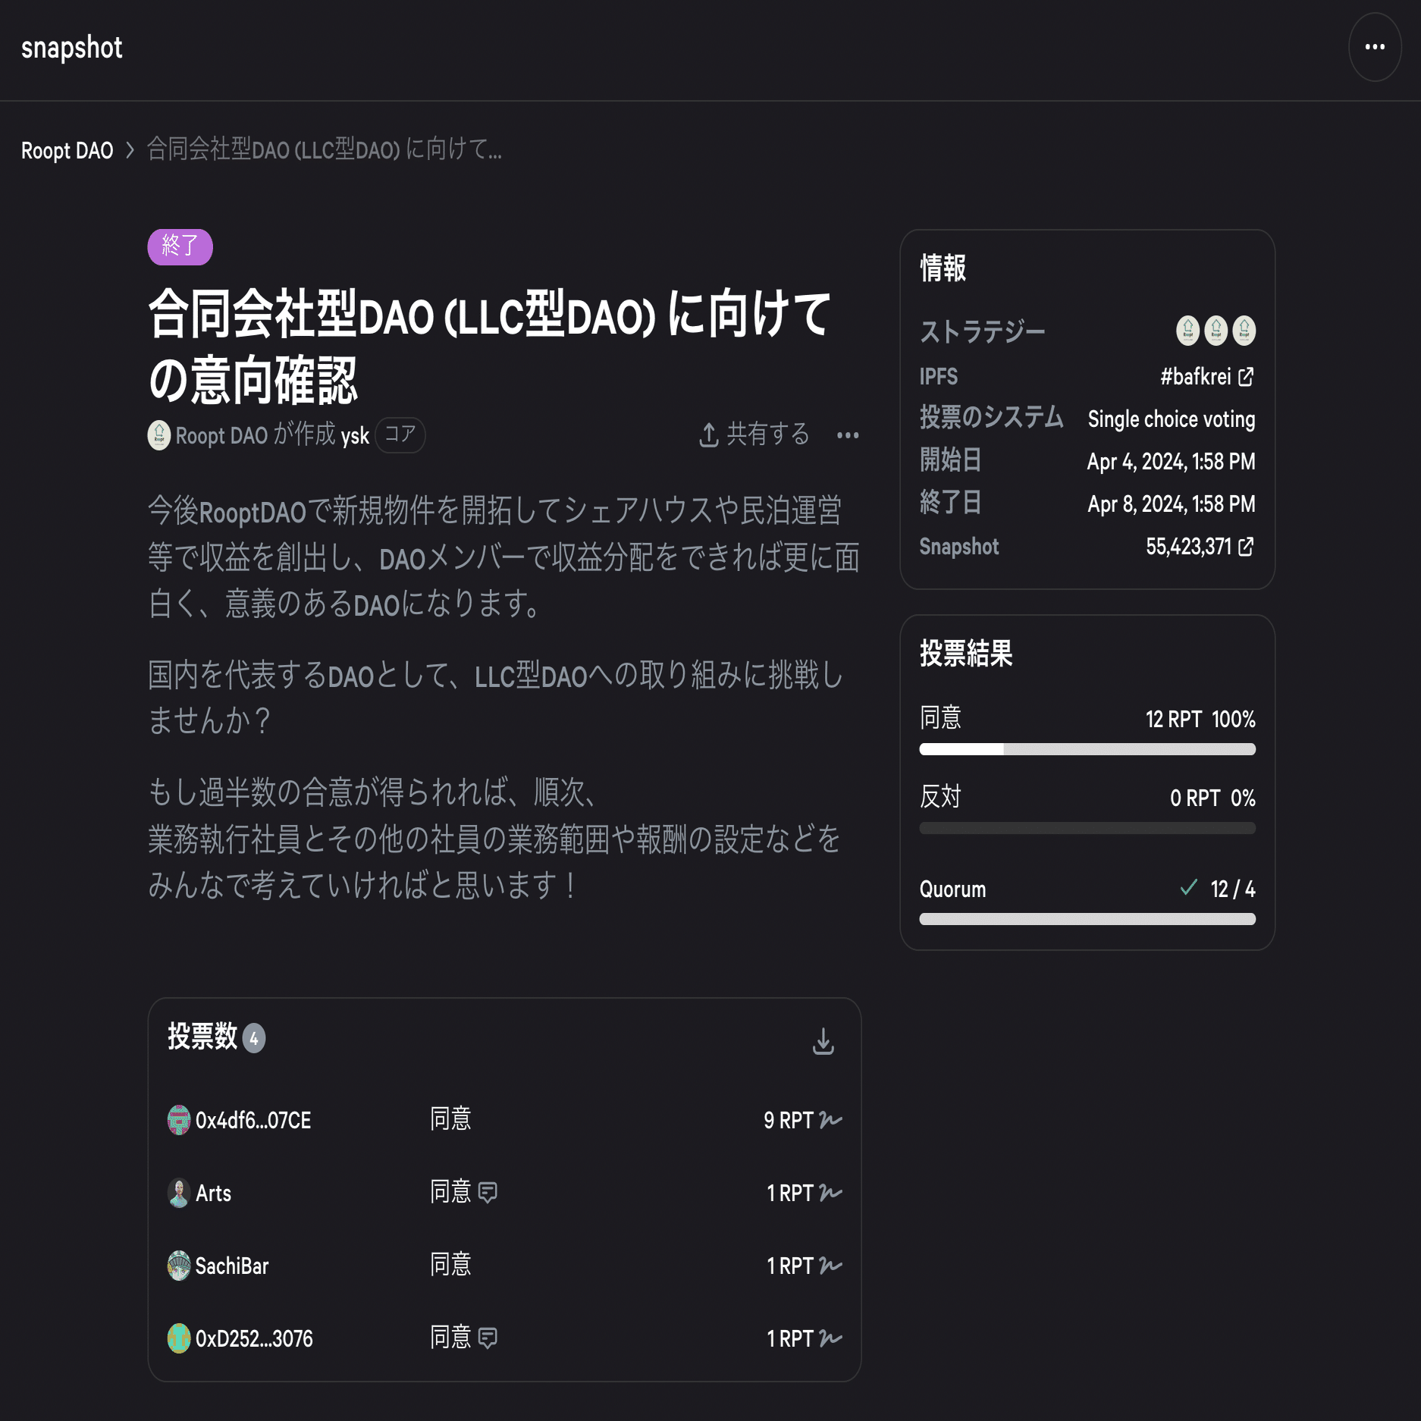1421x1421 pixels.
Task: Click the Apr 4, 2024 start date
Action: 1171,461
